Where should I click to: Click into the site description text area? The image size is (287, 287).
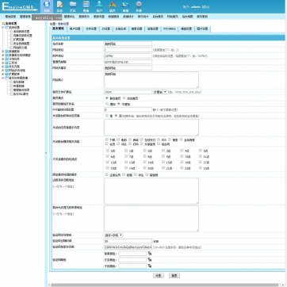click(151, 79)
